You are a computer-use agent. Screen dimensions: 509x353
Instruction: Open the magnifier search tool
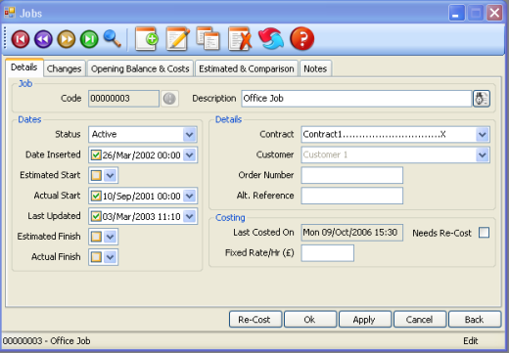click(x=113, y=38)
